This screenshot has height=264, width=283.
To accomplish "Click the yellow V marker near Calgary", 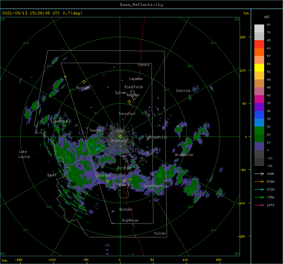I will coord(130,180).
